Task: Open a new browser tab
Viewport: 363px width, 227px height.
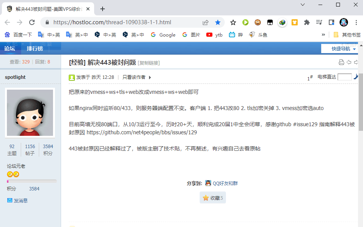Action: 103,9
